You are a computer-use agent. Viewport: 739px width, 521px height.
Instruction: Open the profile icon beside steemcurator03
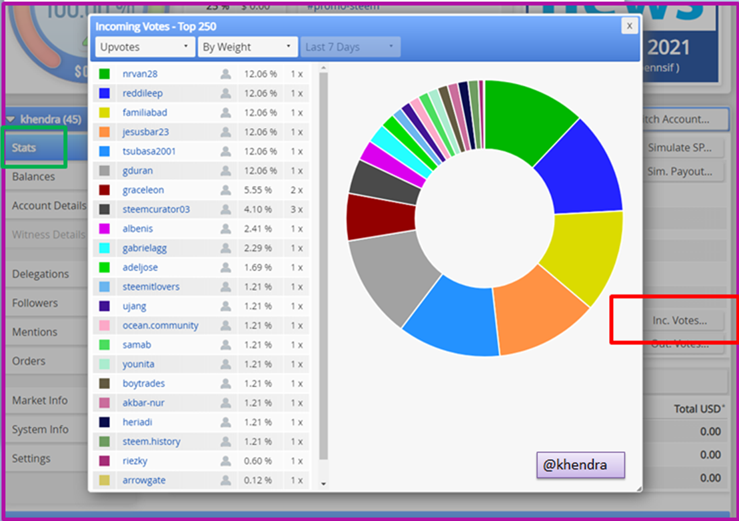[x=226, y=209]
